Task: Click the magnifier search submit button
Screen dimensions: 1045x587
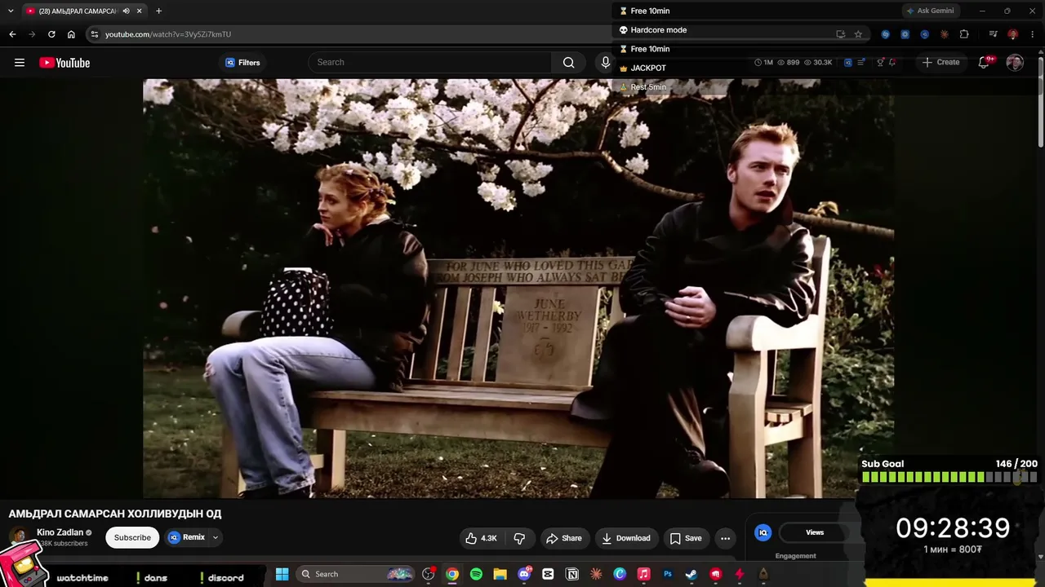Action: point(568,62)
